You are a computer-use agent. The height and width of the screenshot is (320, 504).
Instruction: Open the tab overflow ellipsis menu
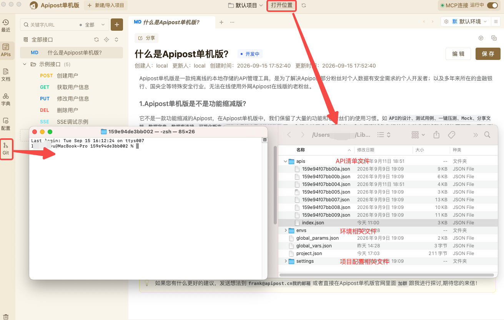pyautogui.click(x=232, y=22)
